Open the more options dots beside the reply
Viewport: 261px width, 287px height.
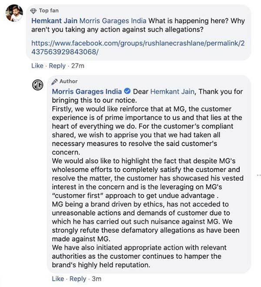(x=258, y=174)
